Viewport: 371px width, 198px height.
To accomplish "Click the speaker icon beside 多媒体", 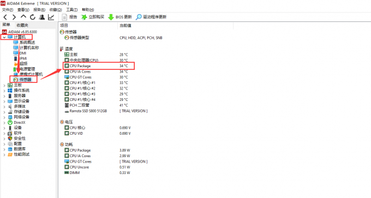I will (10, 106).
